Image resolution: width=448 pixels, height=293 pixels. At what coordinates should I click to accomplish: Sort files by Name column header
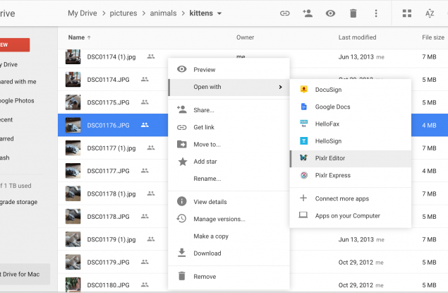76,37
